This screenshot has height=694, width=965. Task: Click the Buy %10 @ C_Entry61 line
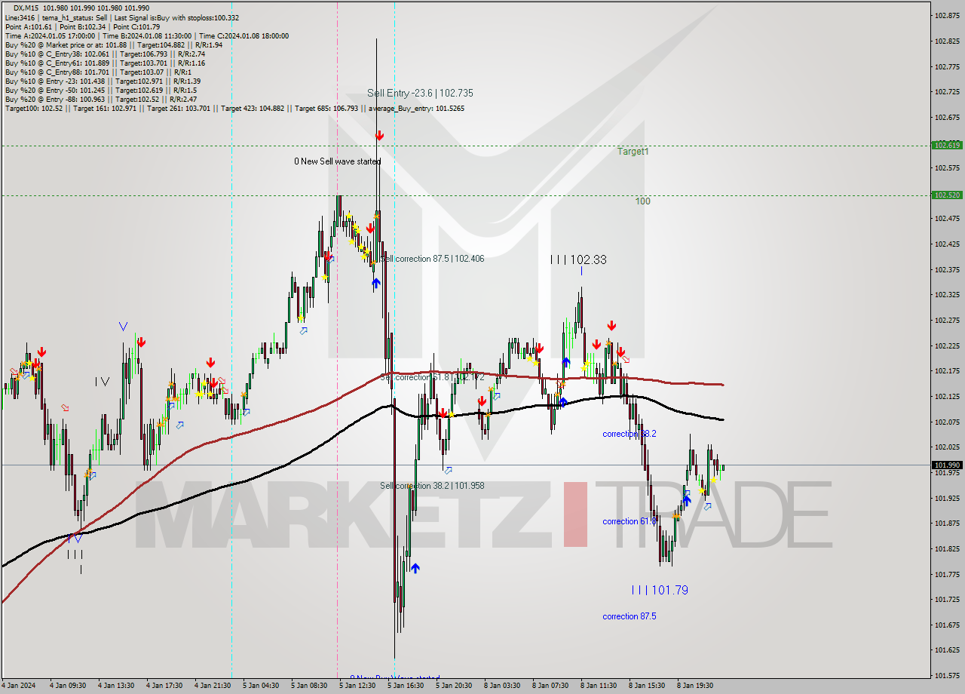pos(105,63)
